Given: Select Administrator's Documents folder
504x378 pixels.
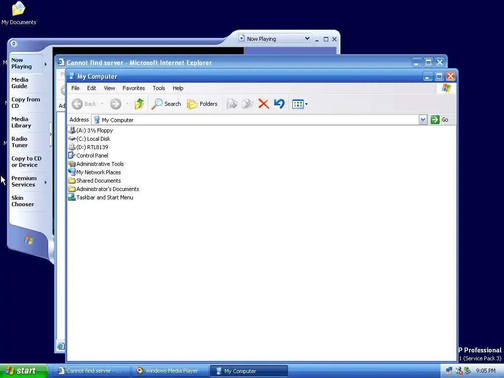Looking at the screenshot, I should 104,189.
